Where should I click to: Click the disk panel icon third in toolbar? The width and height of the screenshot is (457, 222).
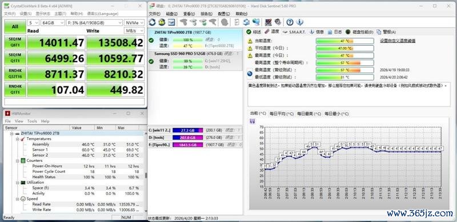pos(171,22)
